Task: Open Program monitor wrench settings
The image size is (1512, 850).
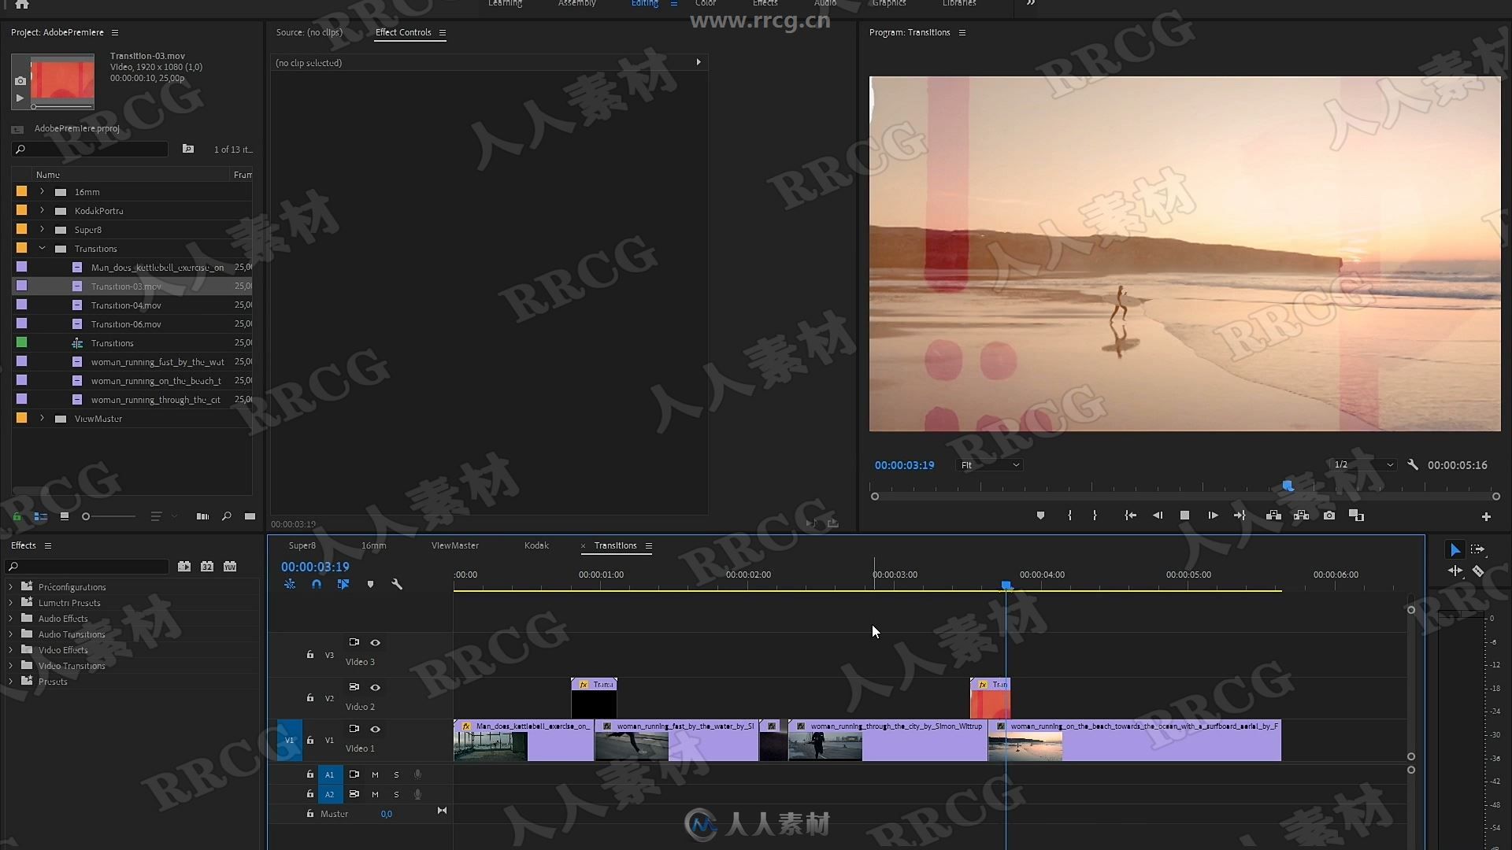Action: pyautogui.click(x=1413, y=465)
